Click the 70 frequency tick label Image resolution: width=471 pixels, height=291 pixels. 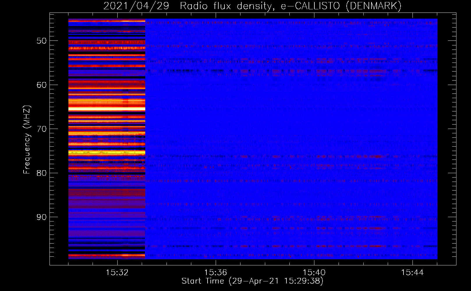click(x=42, y=129)
